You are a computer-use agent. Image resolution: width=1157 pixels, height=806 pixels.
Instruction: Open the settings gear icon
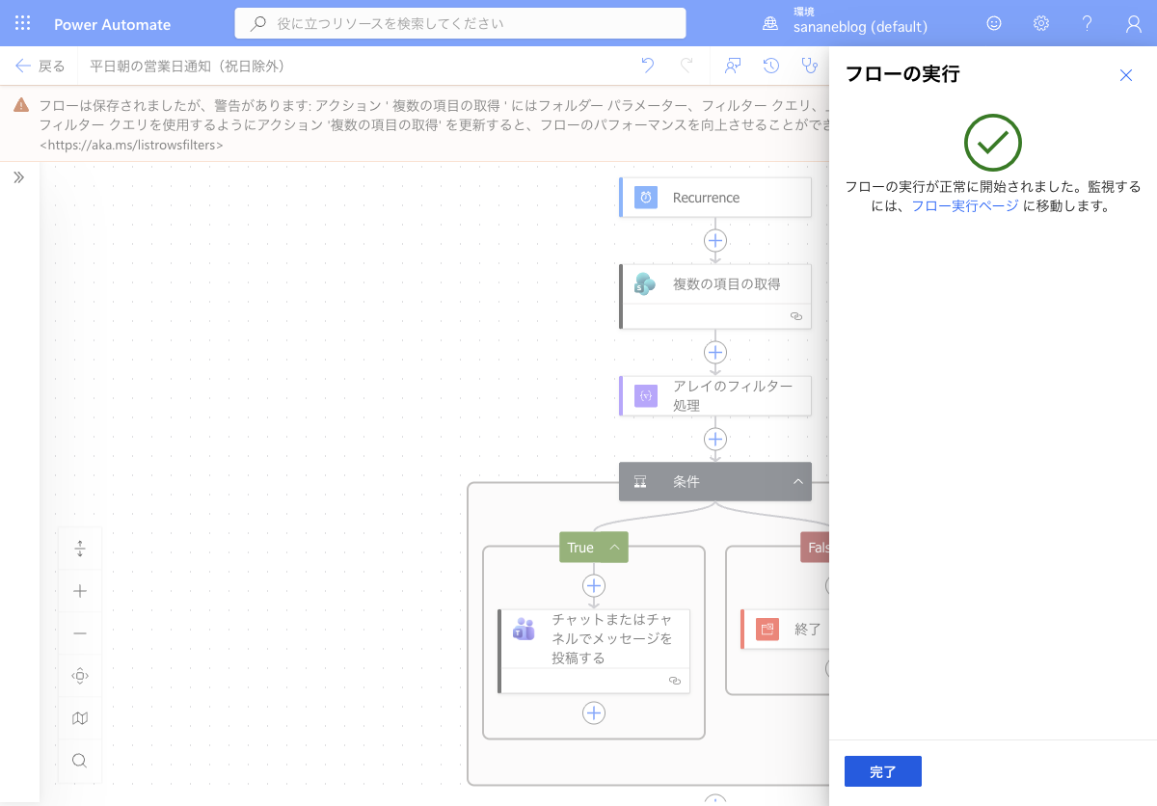tap(1041, 23)
